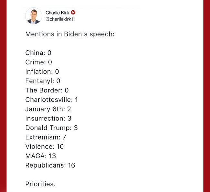Click on the 'Fentanyl: 0' line
Screen dimensions: 210x192
[x=43, y=81]
